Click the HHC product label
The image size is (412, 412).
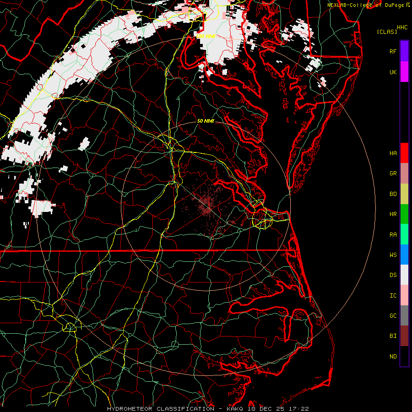[x=402, y=27]
